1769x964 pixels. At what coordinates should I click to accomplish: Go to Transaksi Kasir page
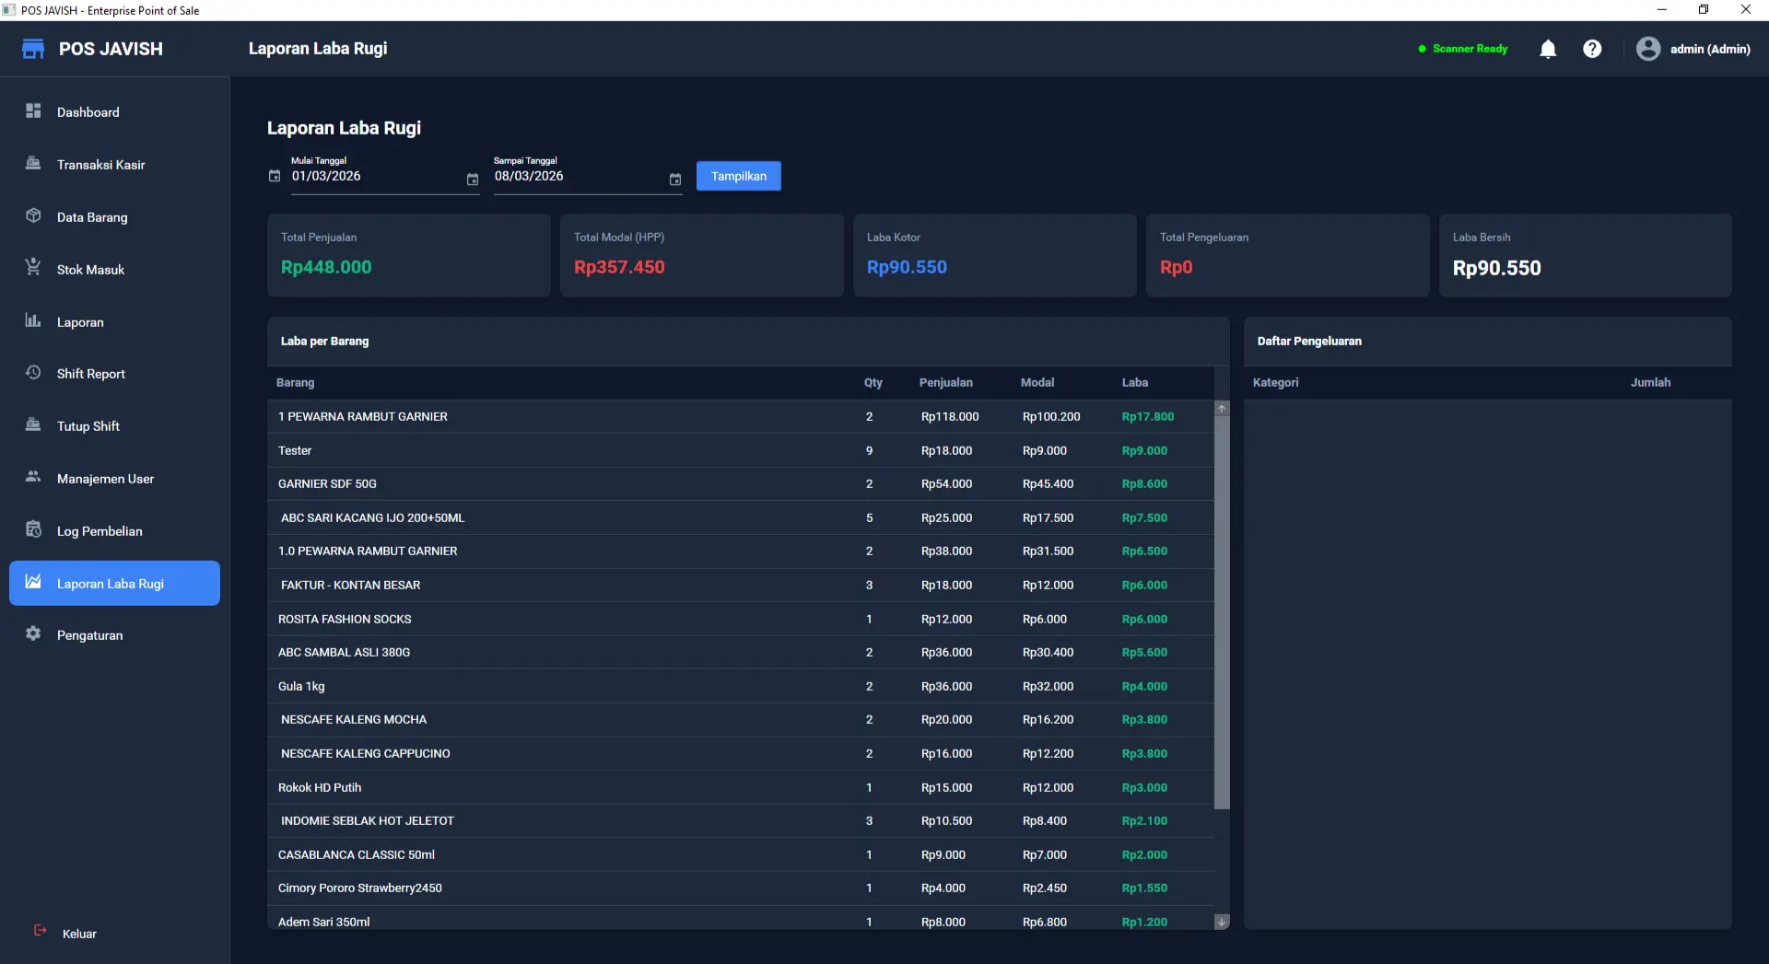(x=100, y=165)
